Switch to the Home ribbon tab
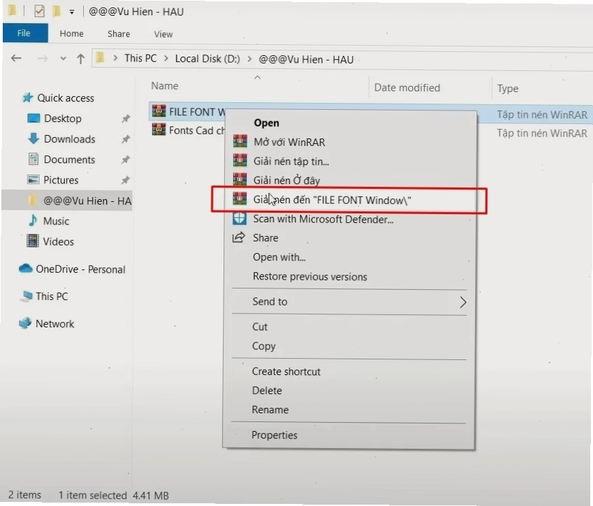593x506 pixels. point(72,33)
